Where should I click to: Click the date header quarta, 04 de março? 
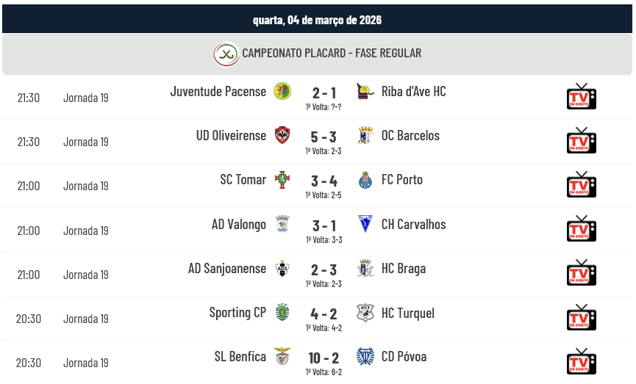(x=317, y=20)
